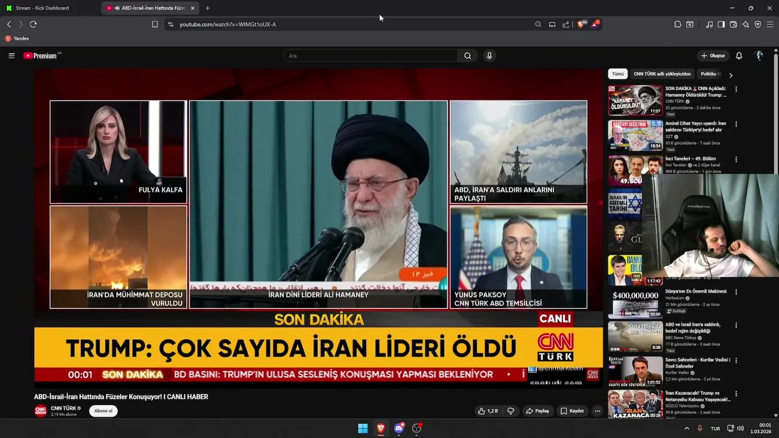Click the YouTube search magnifier button
The height and width of the screenshot is (438, 779).
coord(467,55)
